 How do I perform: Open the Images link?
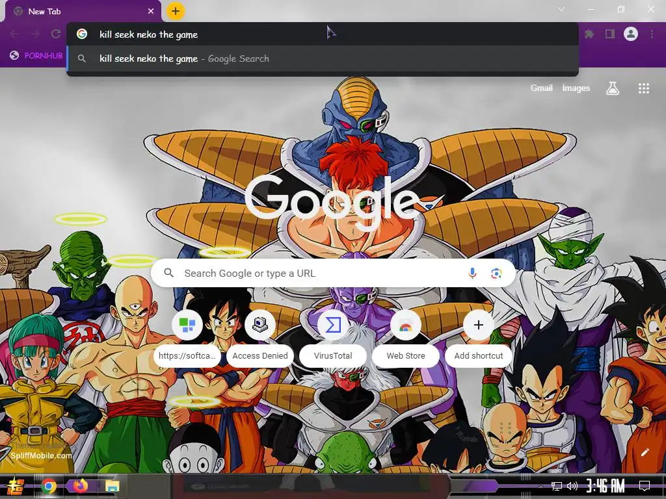point(576,88)
